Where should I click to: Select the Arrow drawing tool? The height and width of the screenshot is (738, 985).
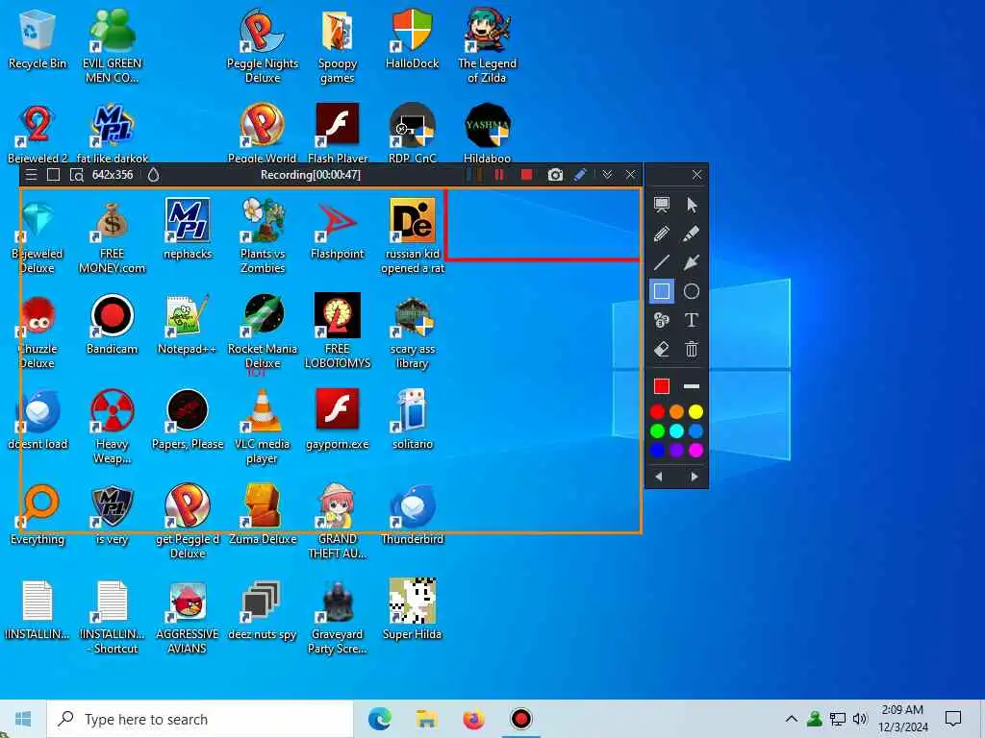(x=692, y=262)
